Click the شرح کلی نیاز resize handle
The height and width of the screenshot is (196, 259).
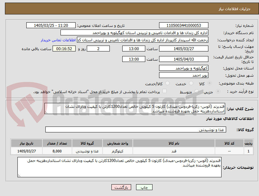(x=46, y=112)
